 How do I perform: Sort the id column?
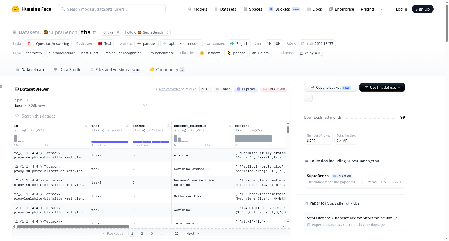pyautogui.click(x=86, y=126)
